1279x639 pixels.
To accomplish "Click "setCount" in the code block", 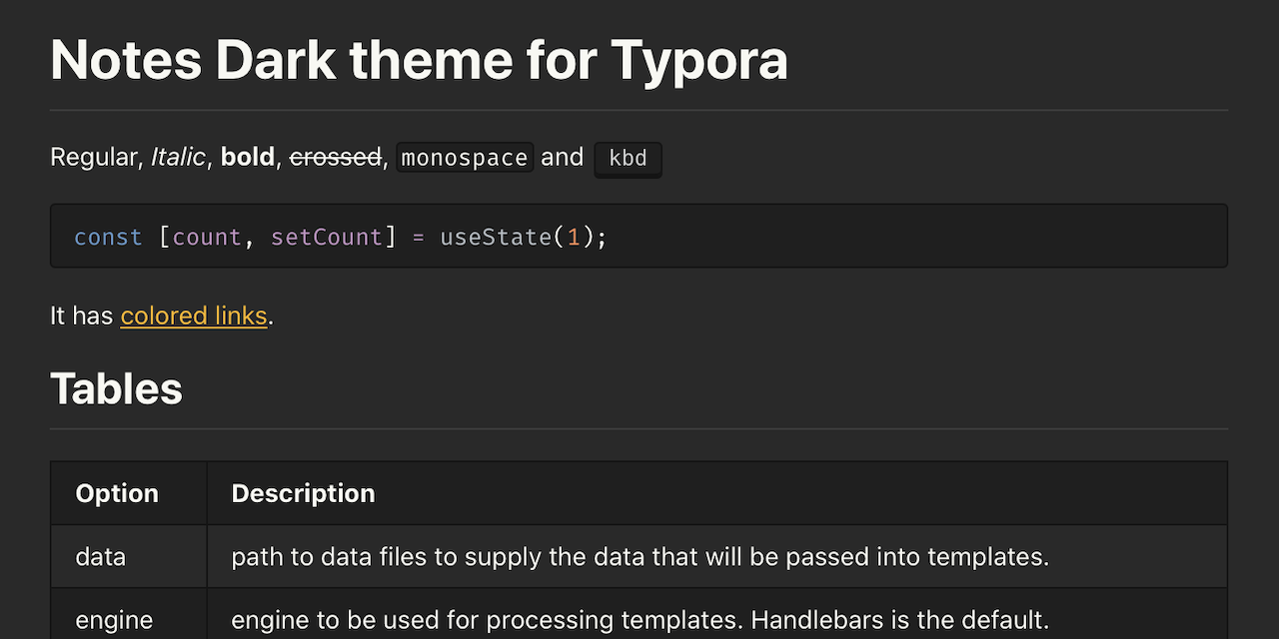I will [327, 238].
